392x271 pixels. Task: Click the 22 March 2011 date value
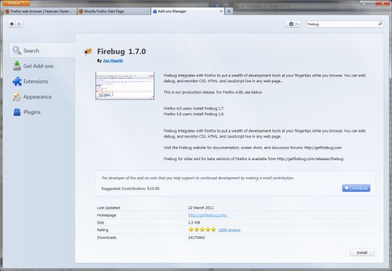pos(201,208)
